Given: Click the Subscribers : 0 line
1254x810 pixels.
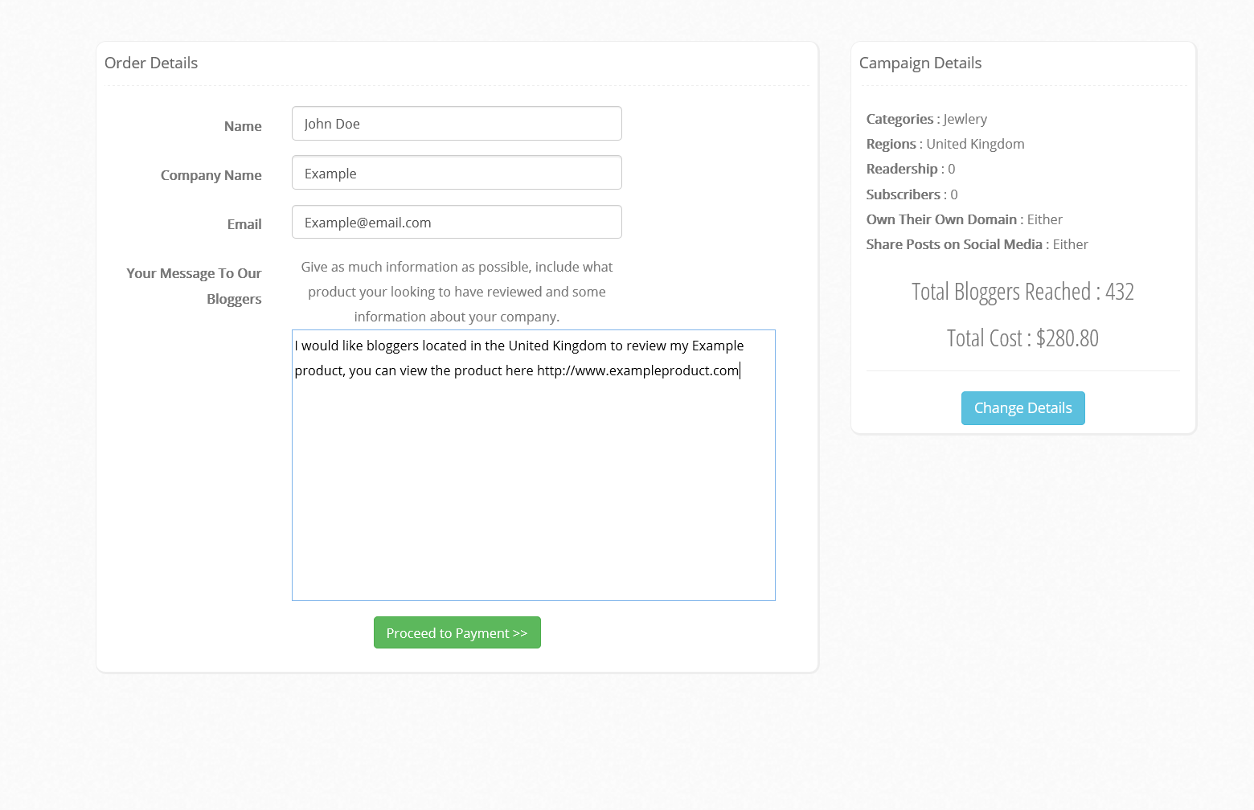Looking at the screenshot, I should [912, 194].
